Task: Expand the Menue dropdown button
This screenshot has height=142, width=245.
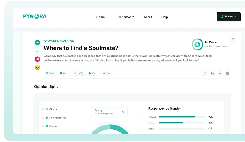Action: [x=229, y=17]
